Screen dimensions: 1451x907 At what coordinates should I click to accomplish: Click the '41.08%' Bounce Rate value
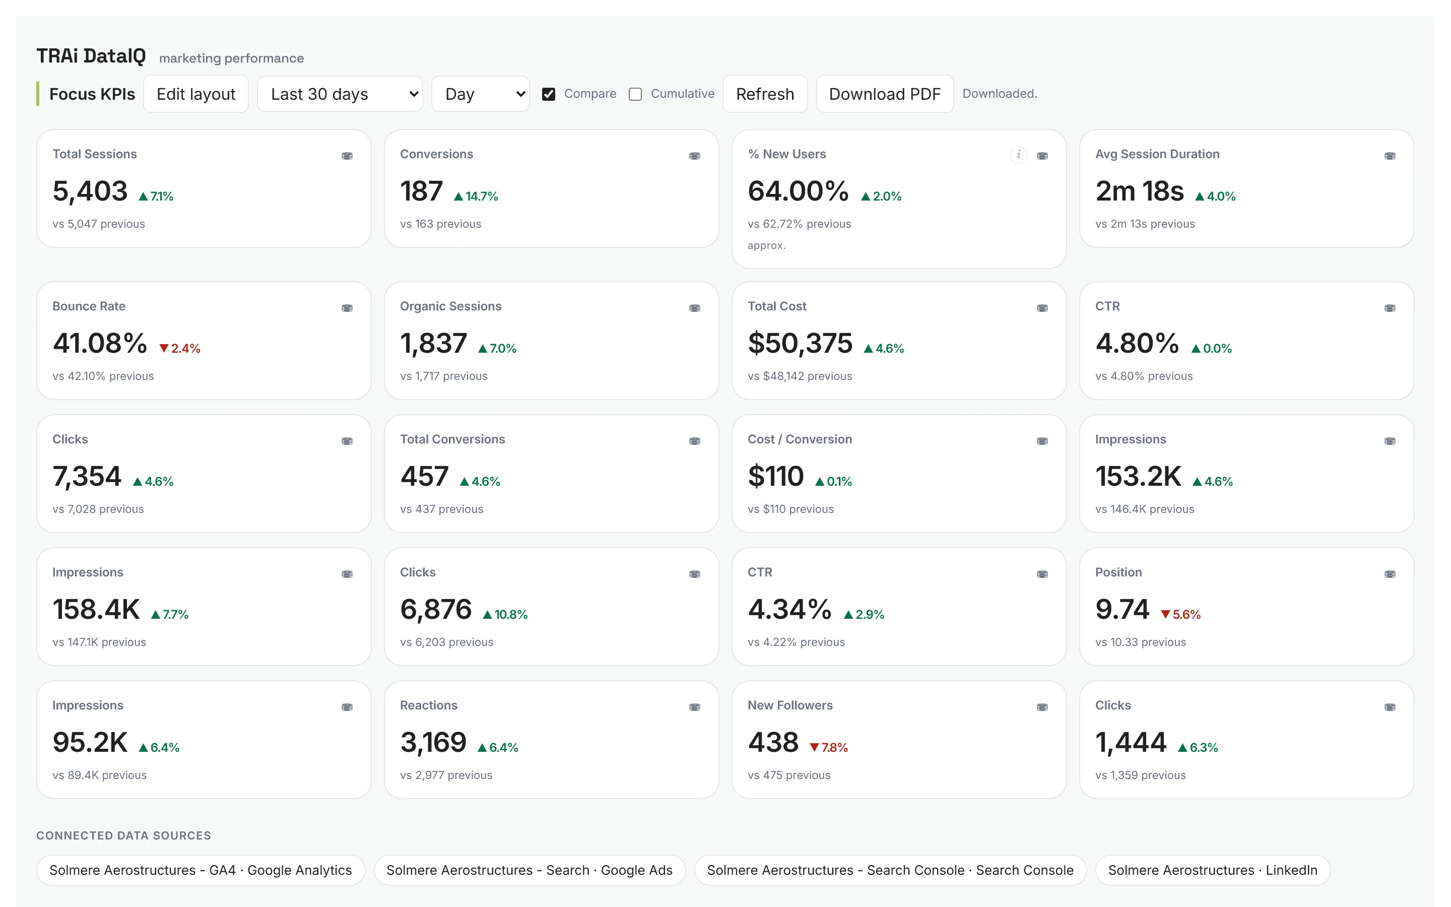[100, 344]
